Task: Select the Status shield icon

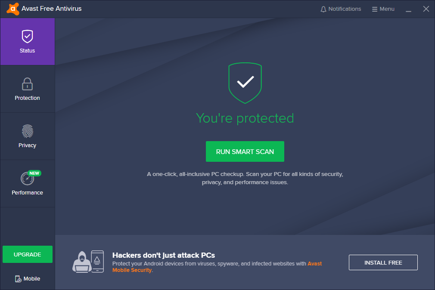Action: (28, 37)
